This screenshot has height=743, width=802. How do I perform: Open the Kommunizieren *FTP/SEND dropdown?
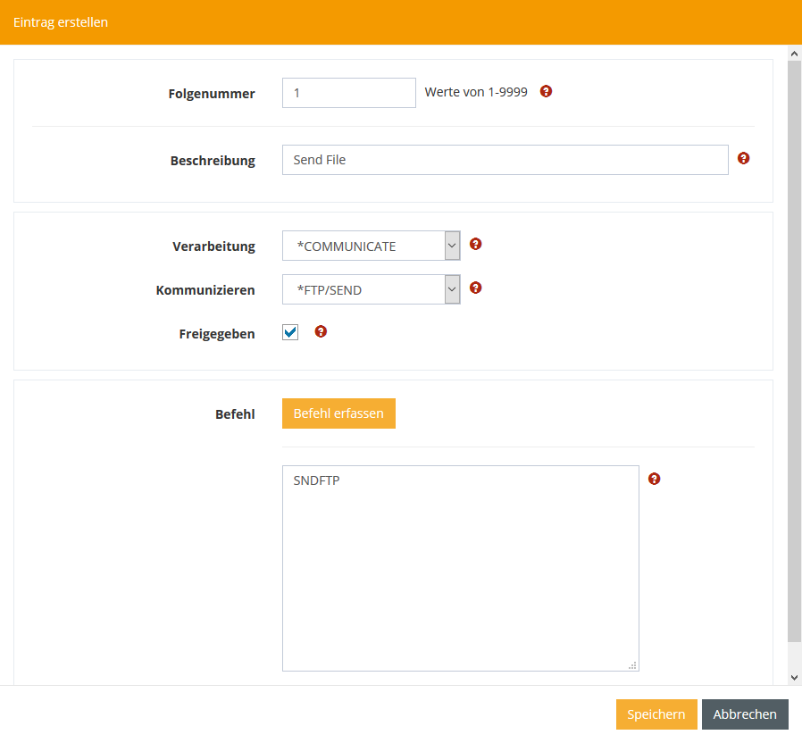pyautogui.click(x=371, y=290)
